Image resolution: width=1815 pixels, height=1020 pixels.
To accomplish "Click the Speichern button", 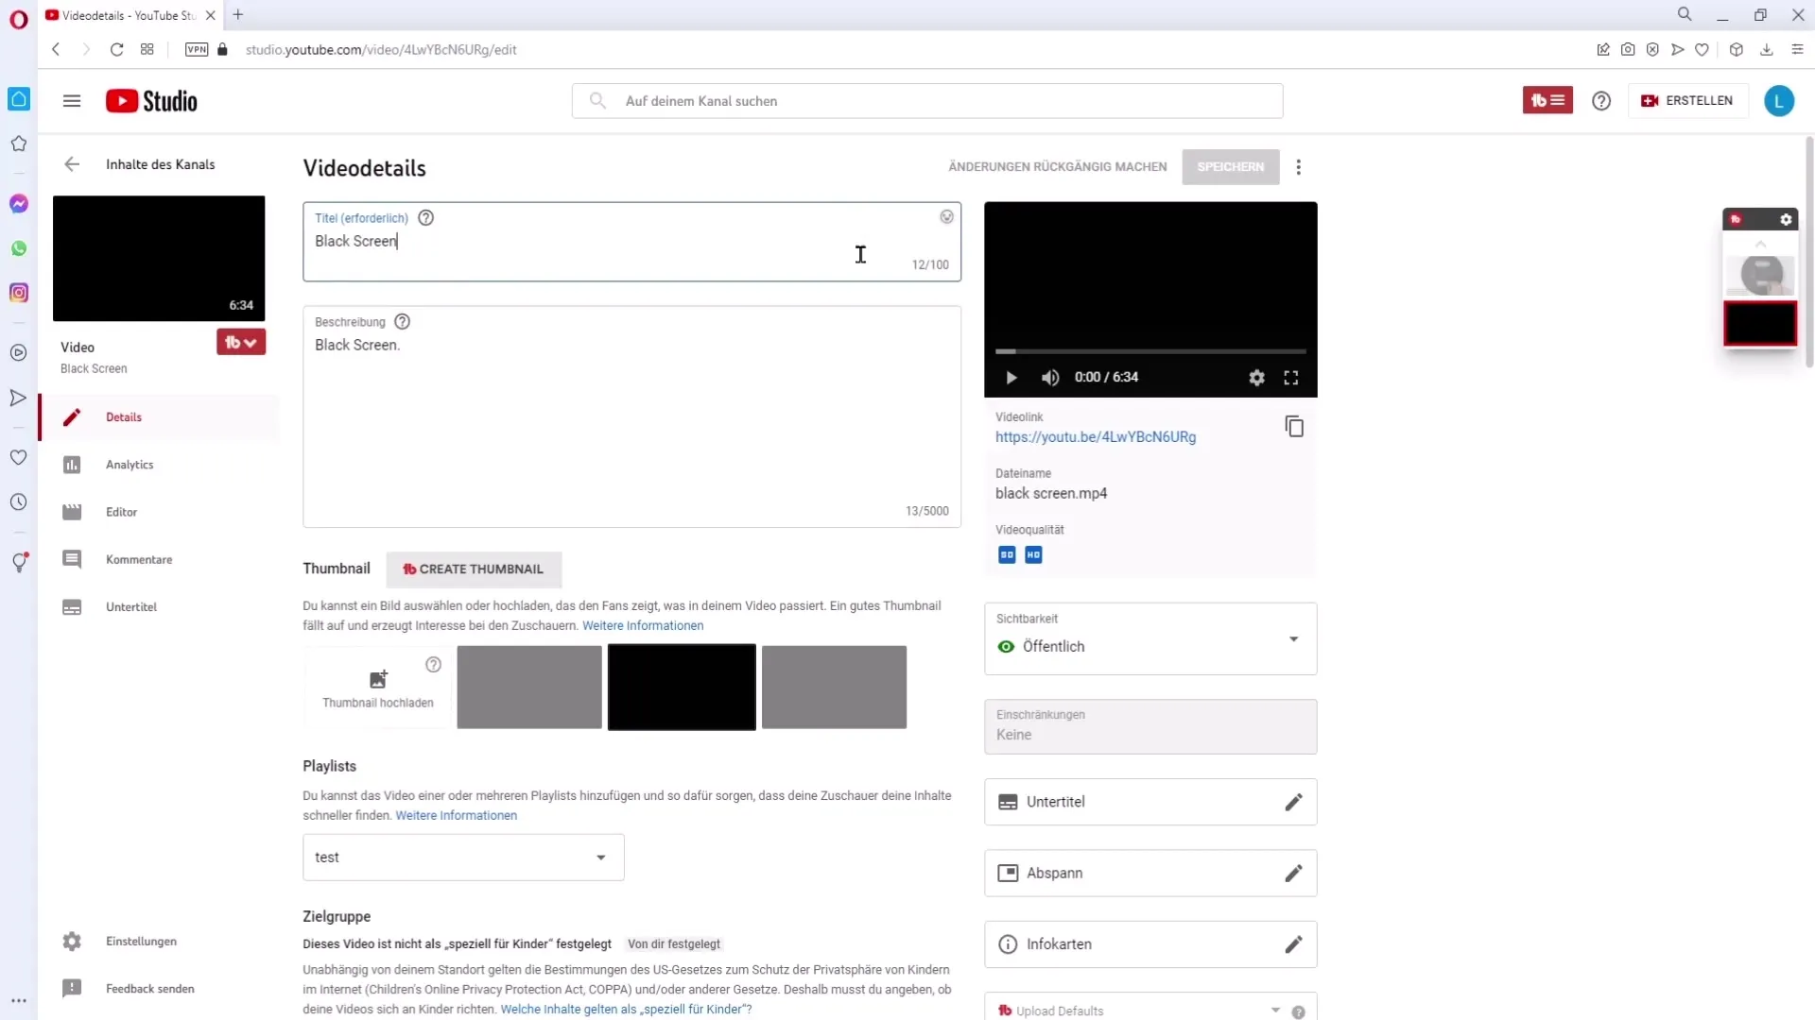I will click(x=1230, y=167).
